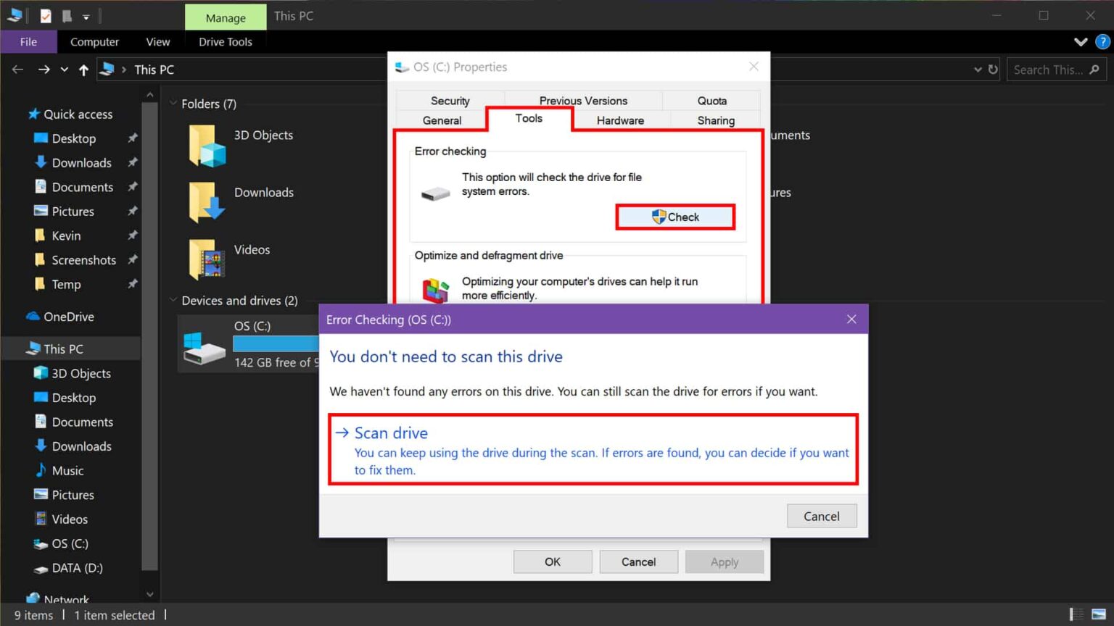The height and width of the screenshot is (626, 1114).
Task: Navigate back using the back arrow
Action: 17,69
